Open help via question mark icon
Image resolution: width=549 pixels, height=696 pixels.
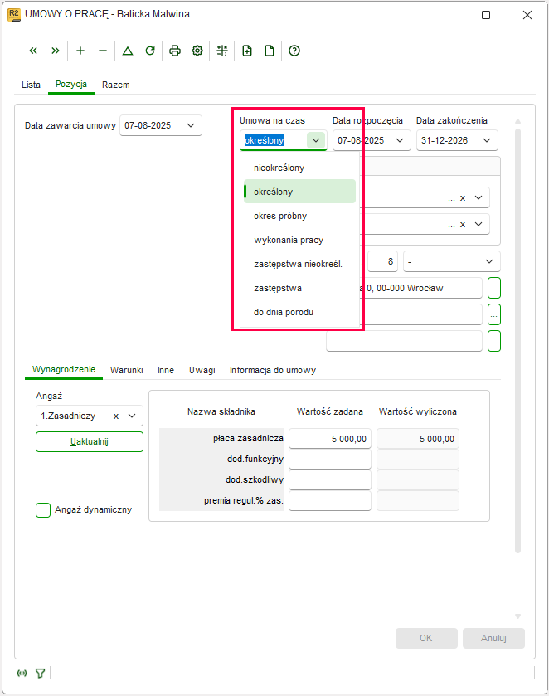294,51
